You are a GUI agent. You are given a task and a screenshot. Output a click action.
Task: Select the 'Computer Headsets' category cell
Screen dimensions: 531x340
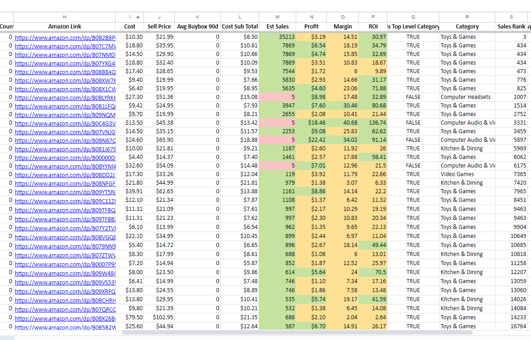click(x=467, y=97)
